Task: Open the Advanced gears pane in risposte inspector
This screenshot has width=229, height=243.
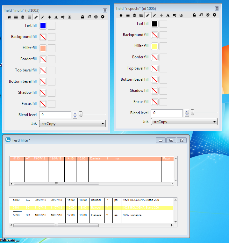Action: (175, 15)
